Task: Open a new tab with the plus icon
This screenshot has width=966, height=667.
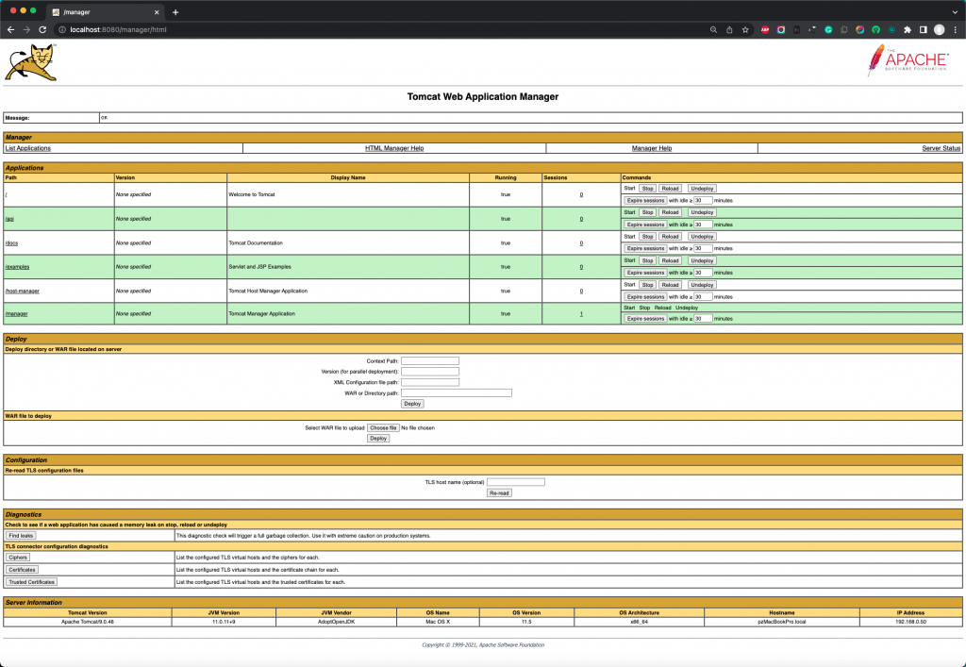Action: 175,12
